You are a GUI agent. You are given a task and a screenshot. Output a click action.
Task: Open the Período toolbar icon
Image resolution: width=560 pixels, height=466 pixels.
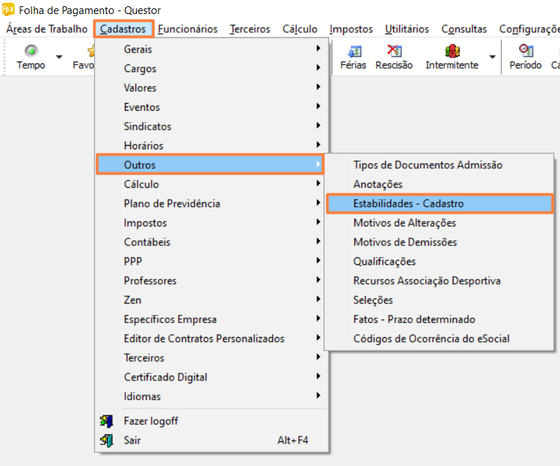point(526,51)
